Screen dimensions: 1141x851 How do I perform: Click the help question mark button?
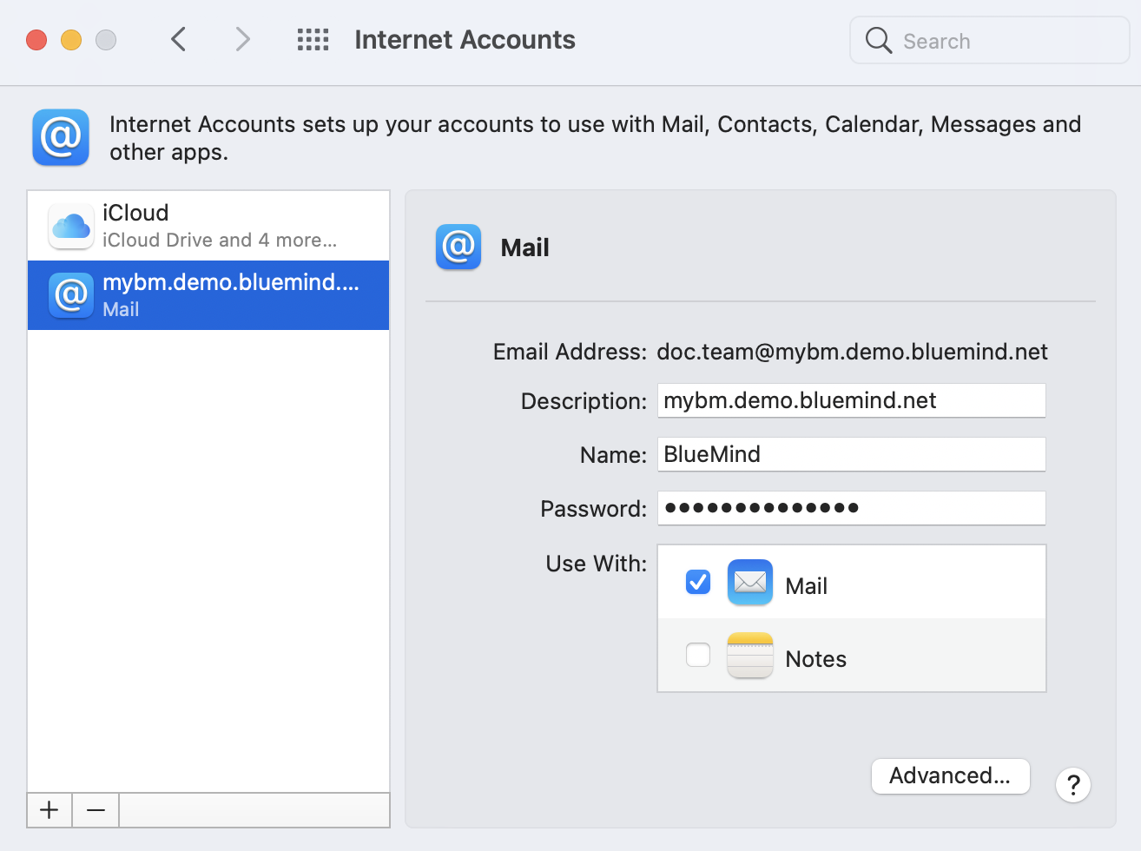pyautogui.click(x=1073, y=785)
